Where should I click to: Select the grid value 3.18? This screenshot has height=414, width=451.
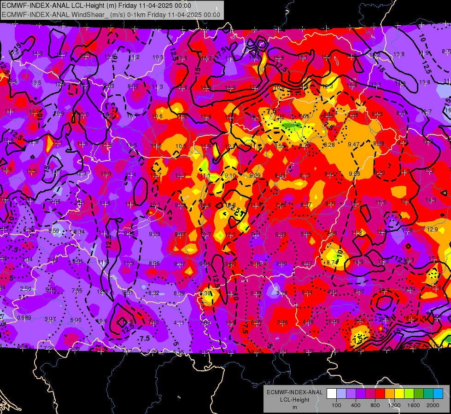tap(281, 293)
